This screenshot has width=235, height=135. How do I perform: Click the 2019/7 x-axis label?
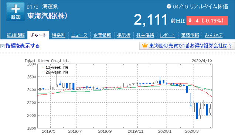pos(75,131)
